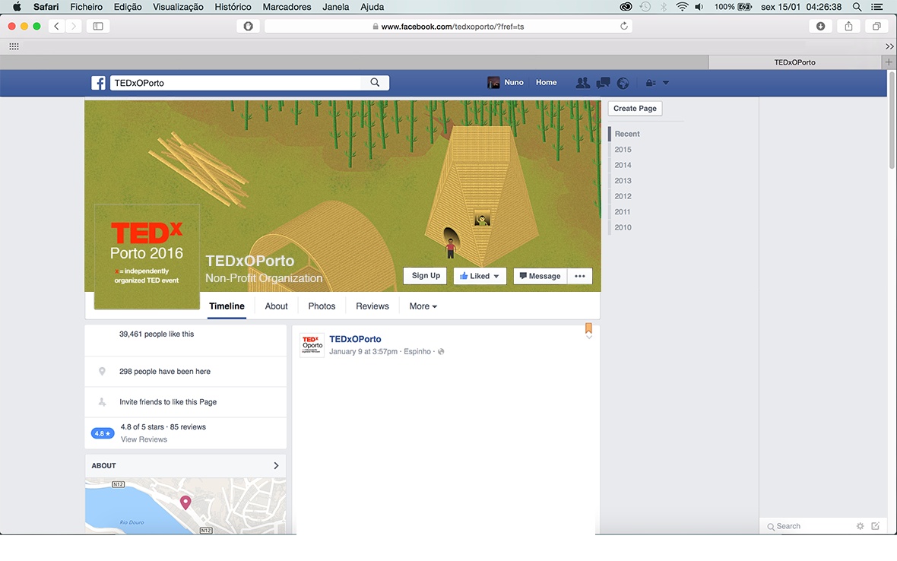Click the Safari forward arrow
Viewport: 897px width, 561px height.
click(x=73, y=27)
